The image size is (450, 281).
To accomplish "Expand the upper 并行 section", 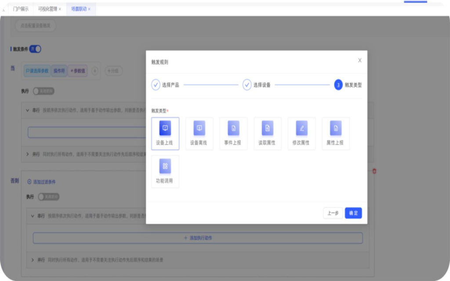I will click(x=28, y=154).
